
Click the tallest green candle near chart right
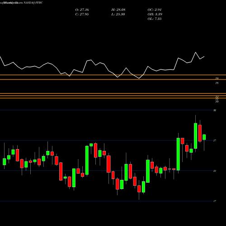click(x=178, y=154)
